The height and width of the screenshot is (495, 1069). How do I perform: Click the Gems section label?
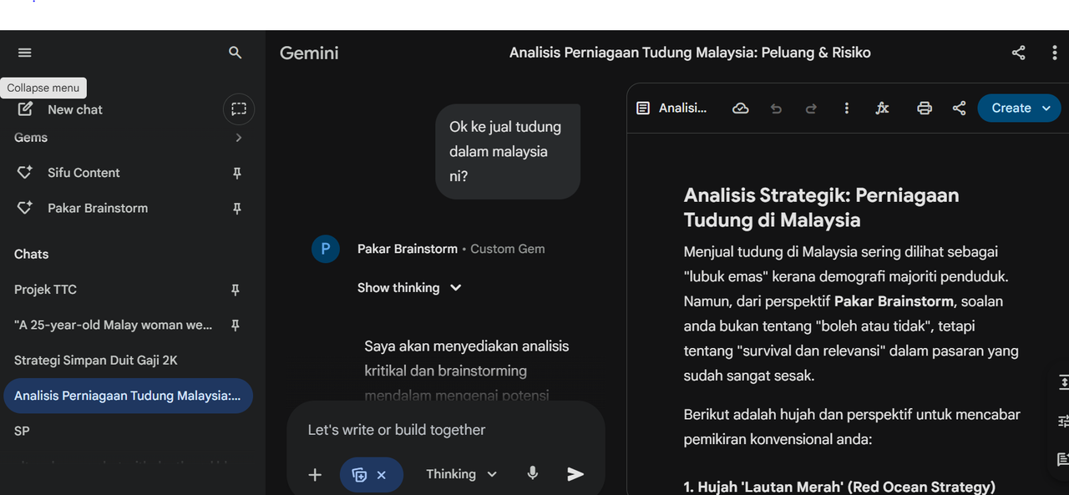(x=31, y=138)
